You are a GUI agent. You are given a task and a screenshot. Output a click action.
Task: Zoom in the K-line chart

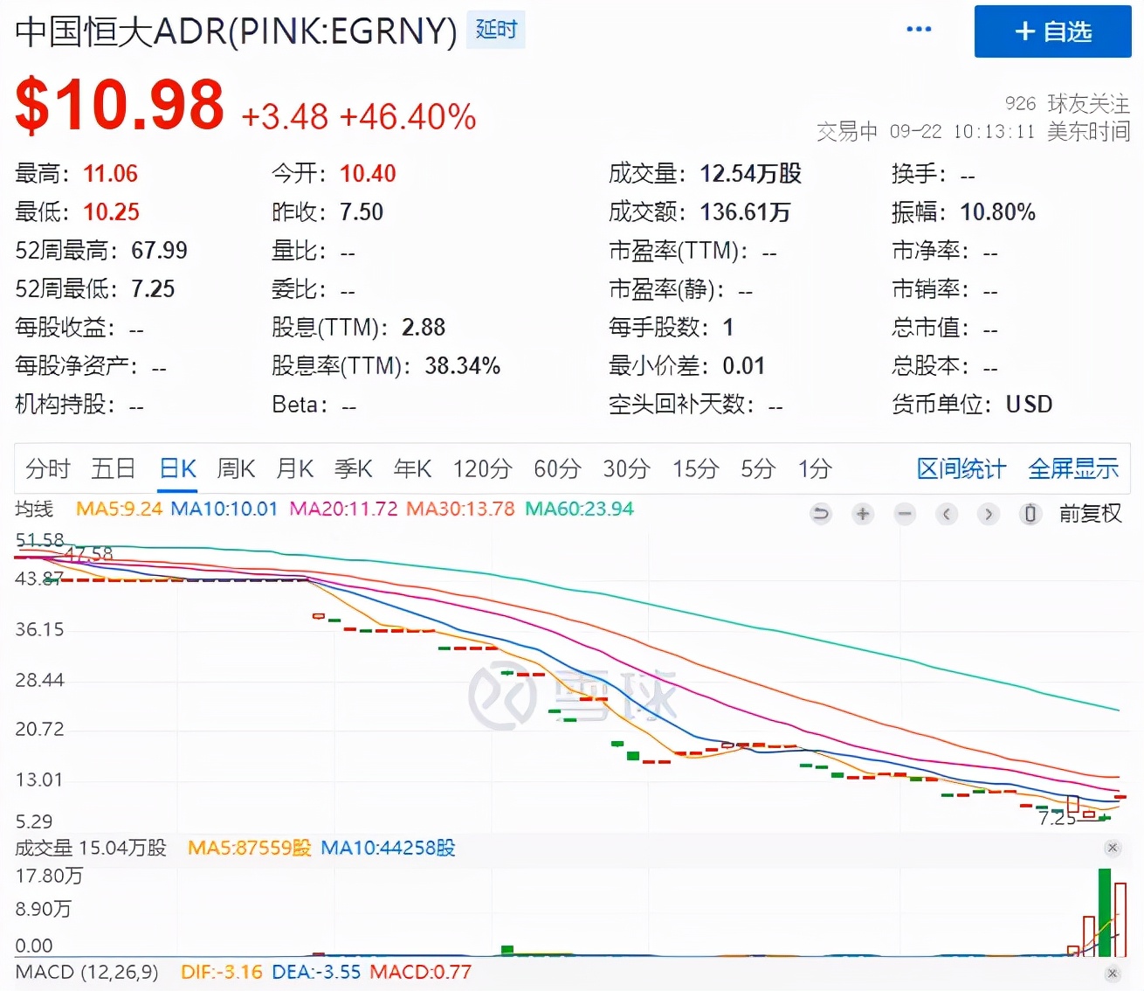[863, 514]
